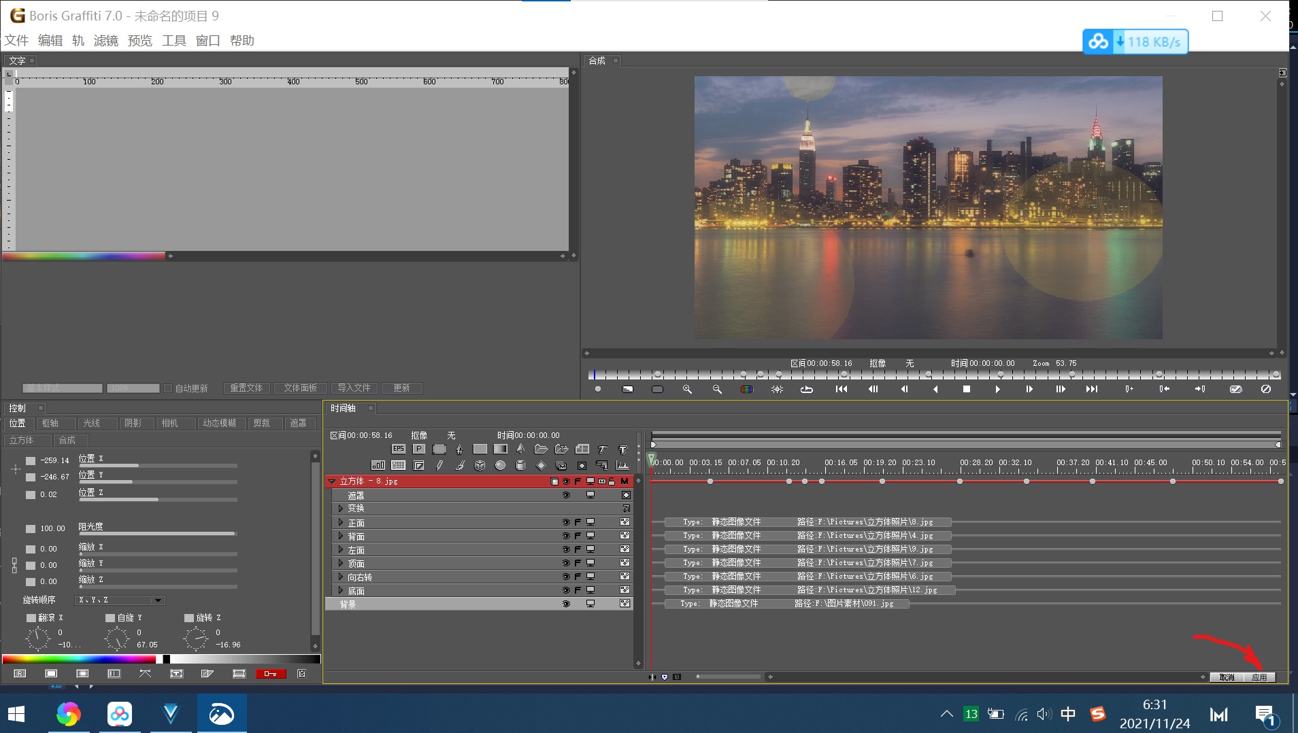Pick a color from the controls color spectrum
1298x733 pixels.
(79, 659)
